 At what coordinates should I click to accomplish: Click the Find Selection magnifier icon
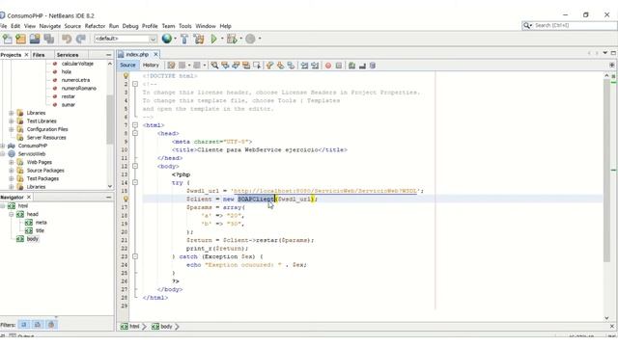[x=214, y=66]
